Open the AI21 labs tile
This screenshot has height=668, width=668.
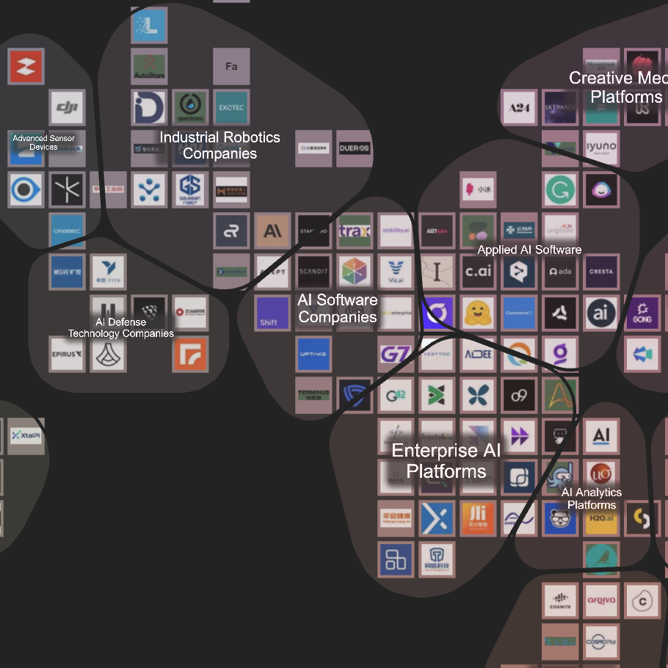point(437,230)
